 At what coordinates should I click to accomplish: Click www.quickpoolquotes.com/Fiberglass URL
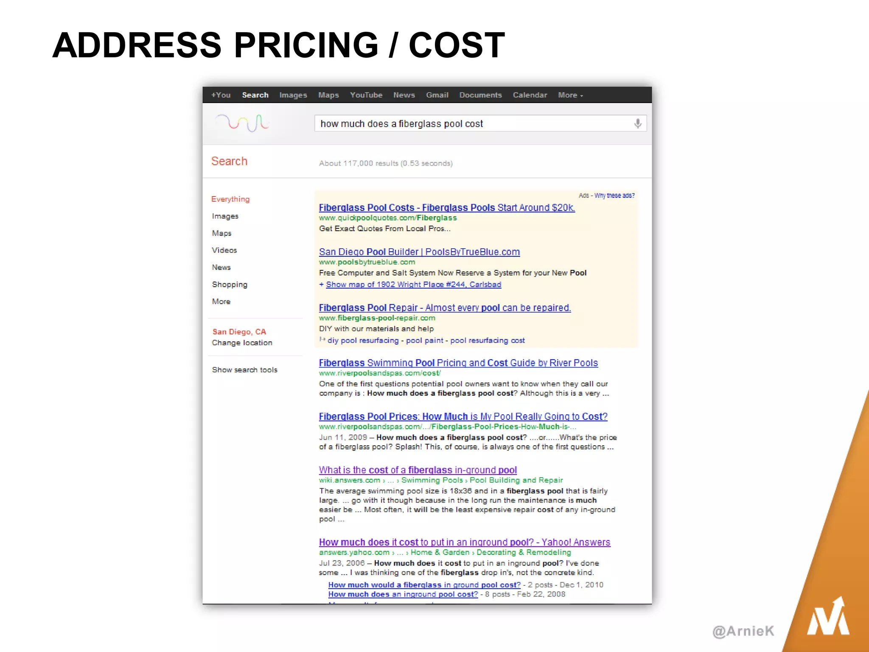[388, 218]
